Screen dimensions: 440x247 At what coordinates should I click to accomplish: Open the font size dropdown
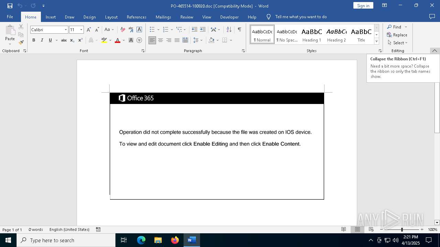(81, 30)
